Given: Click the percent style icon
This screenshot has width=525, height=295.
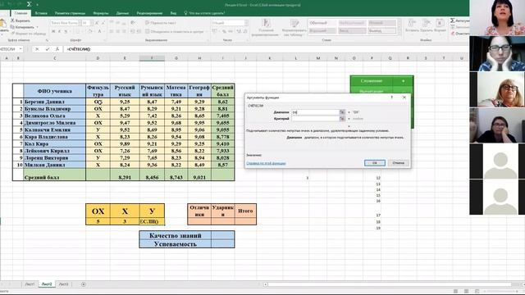Looking at the screenshot, I should click(x=224, y=31).
